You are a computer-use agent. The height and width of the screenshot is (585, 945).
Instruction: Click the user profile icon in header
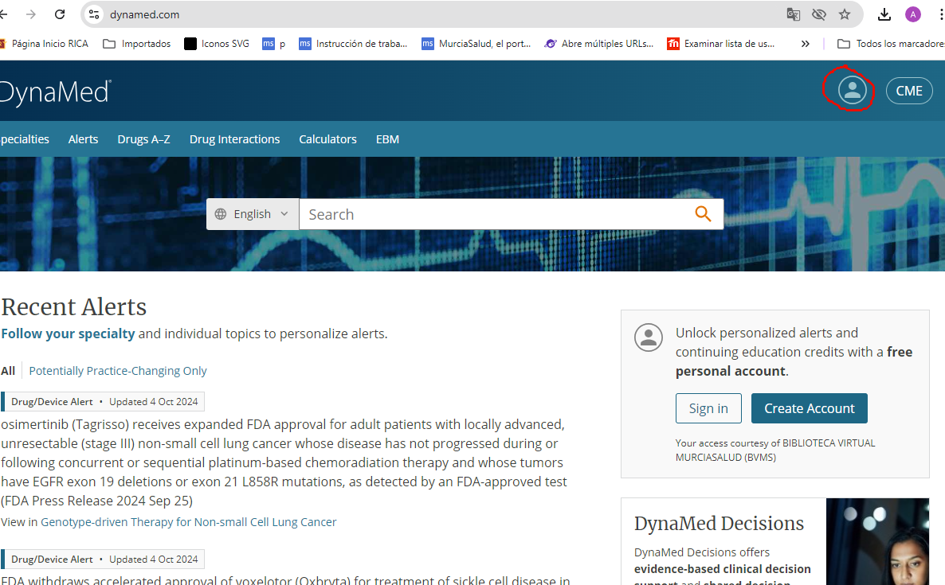pyautogui.click(x=852, y=90)
